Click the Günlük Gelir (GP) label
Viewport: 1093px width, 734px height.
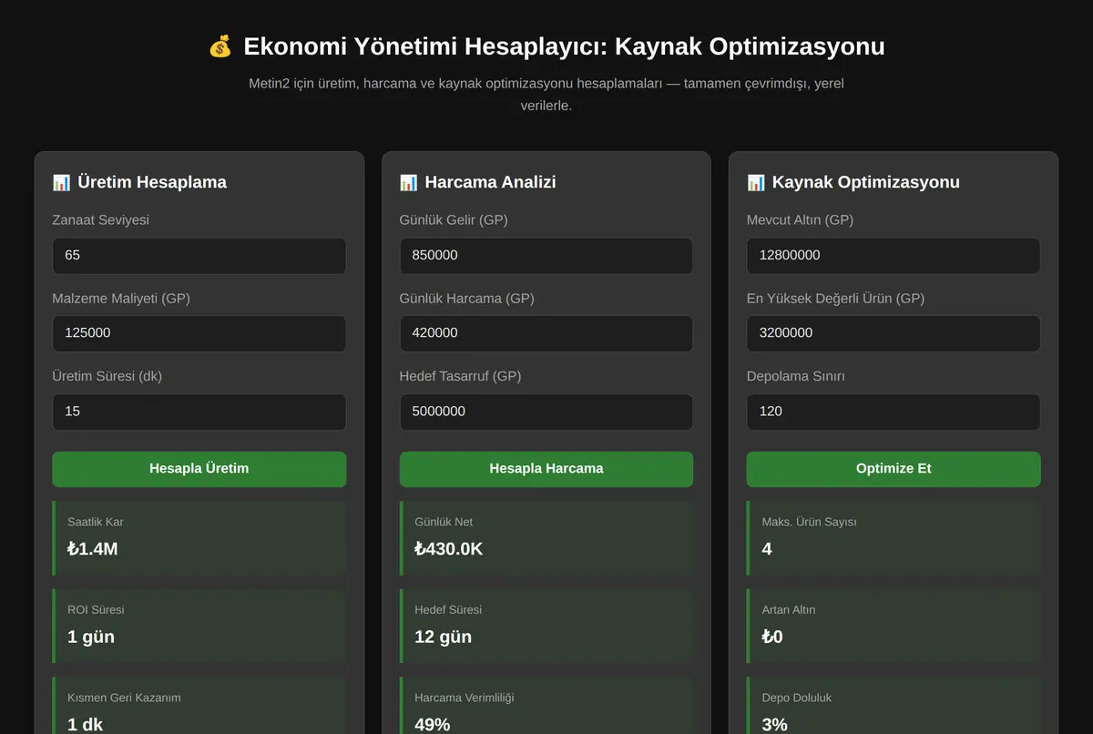(x=453, y=220)
